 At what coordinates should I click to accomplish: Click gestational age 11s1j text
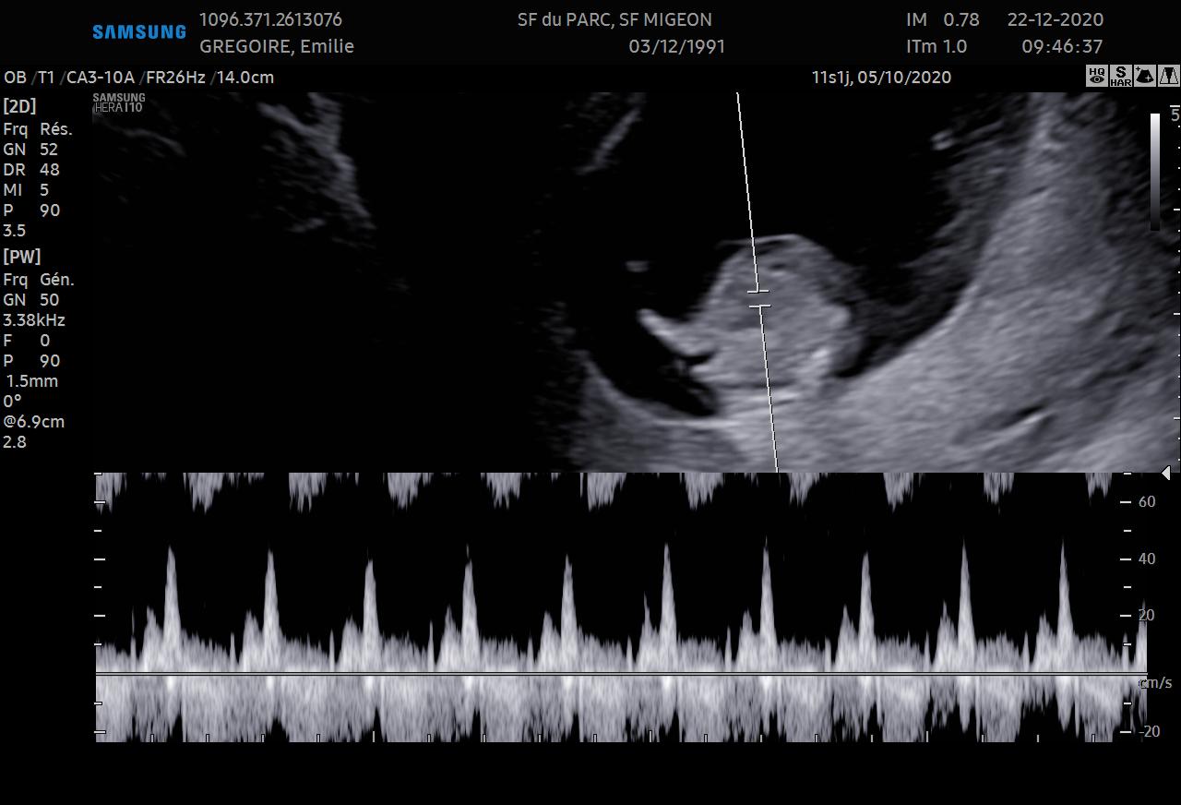(x=830, y=78)
